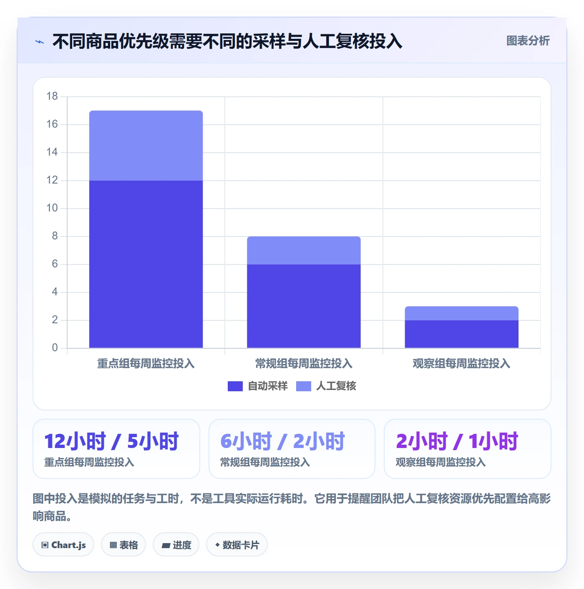Select the 2小时 / 1小时 data card
Screen dimensions: 584x589
(468, 449)
